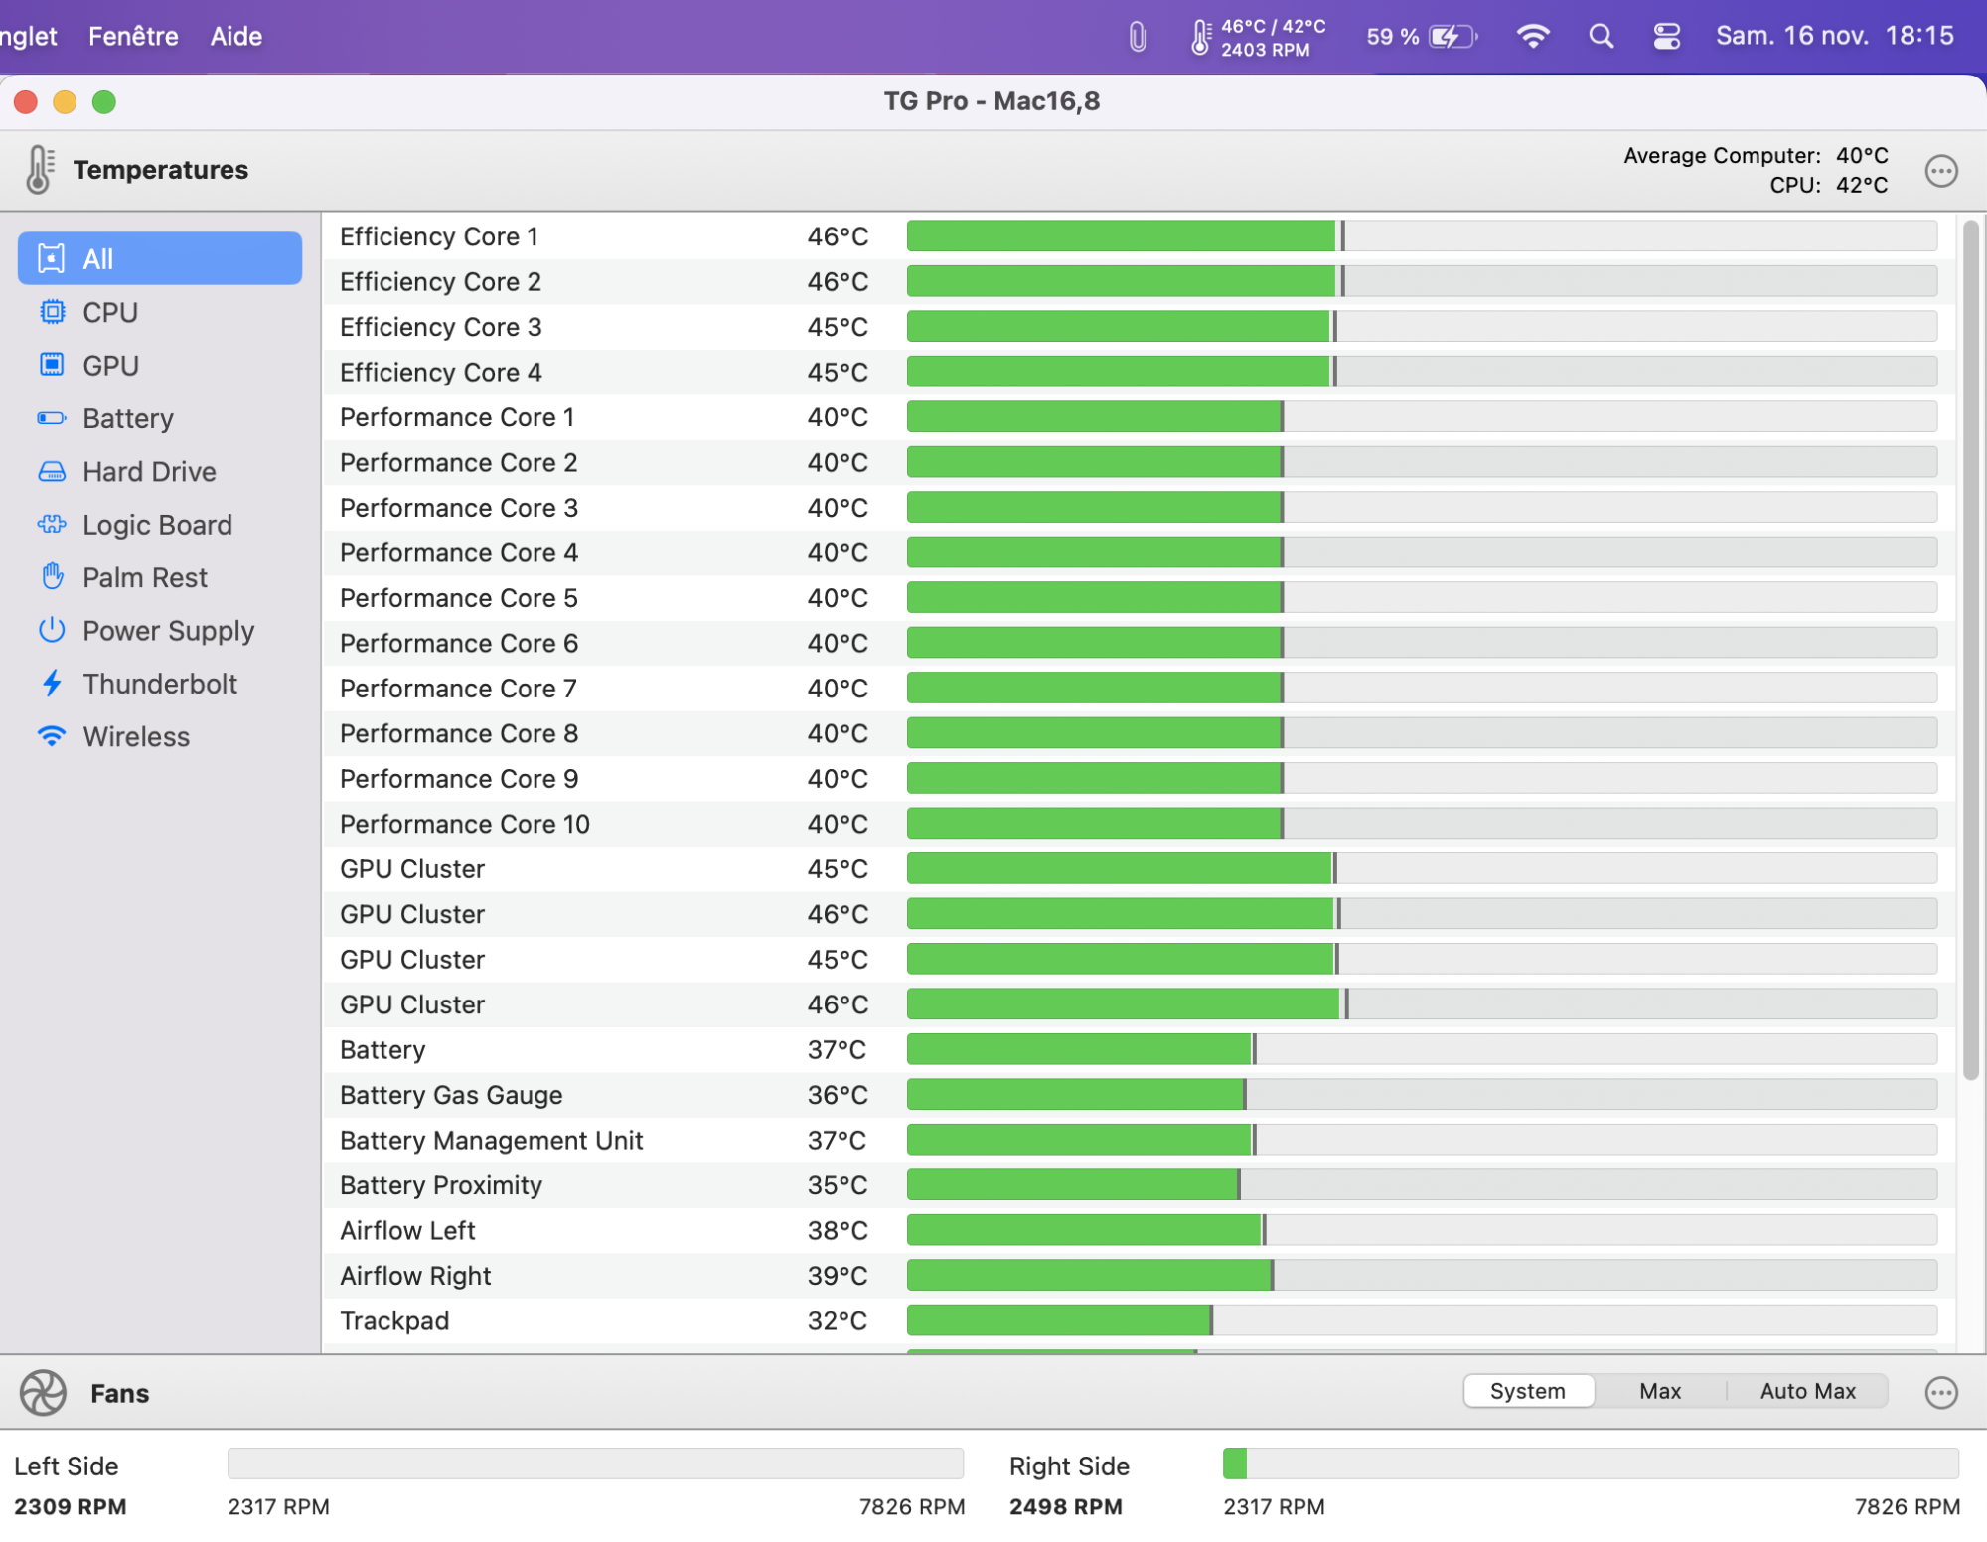Open the Fenêtre menu

[x=133, y=37]
